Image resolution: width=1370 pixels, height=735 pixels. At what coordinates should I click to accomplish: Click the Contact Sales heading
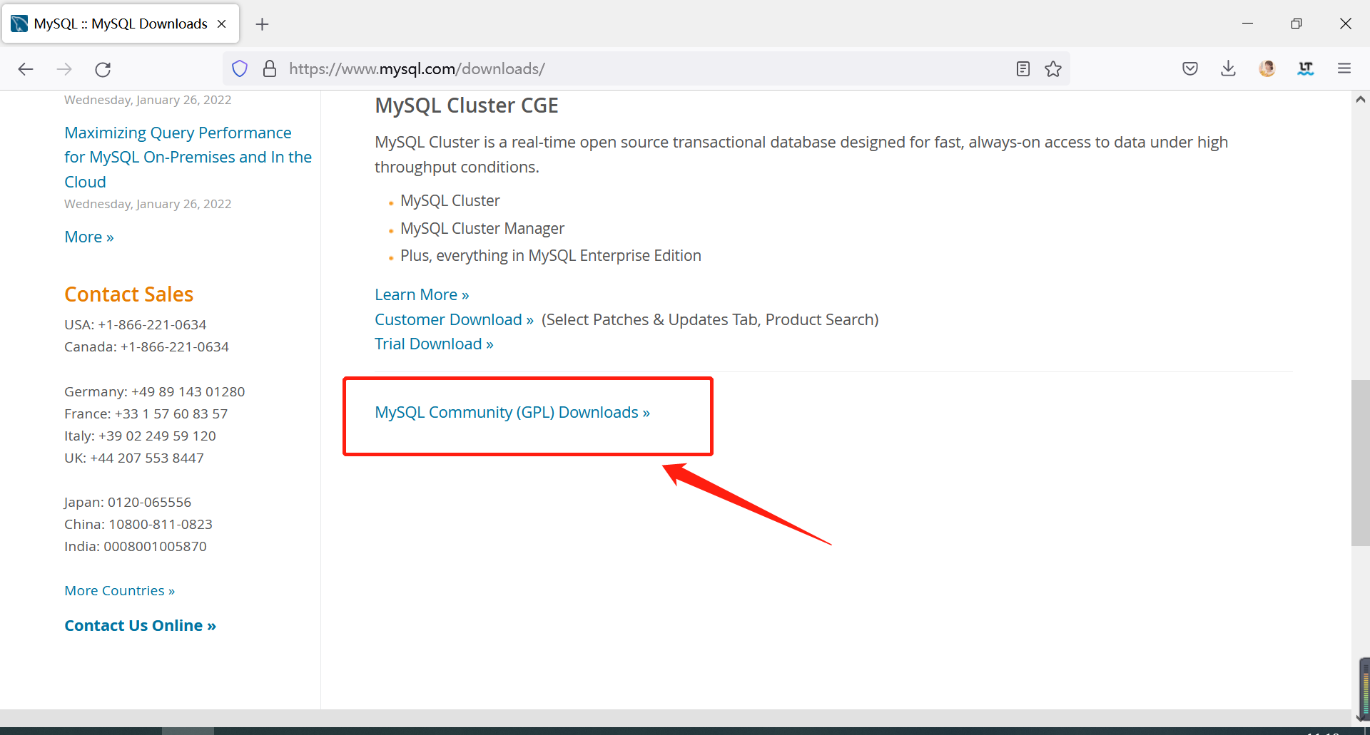pos(129,294)
